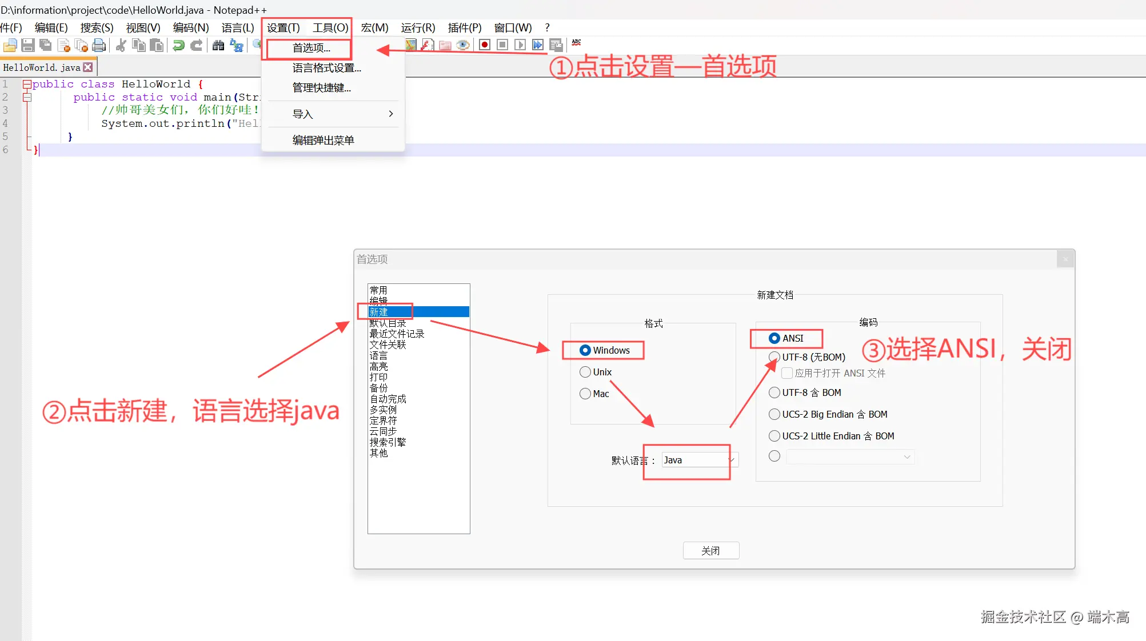Start macro recording with red record icon

(484, 45)
